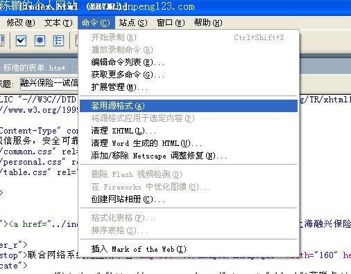The width and height of the screenshot is (351, 274).
Task: Open the 站点(S) menu
Action: pos(133,23)
